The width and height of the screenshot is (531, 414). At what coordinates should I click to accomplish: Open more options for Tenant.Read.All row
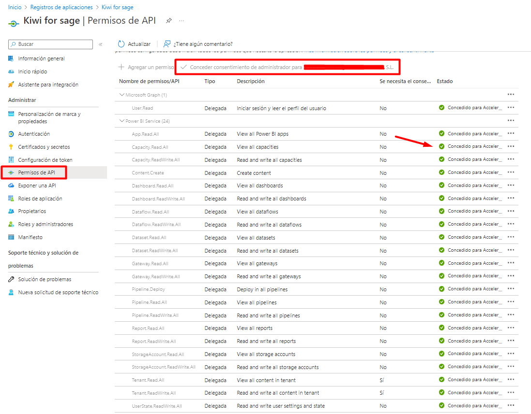pyautogui.click(x=511, y=380)
